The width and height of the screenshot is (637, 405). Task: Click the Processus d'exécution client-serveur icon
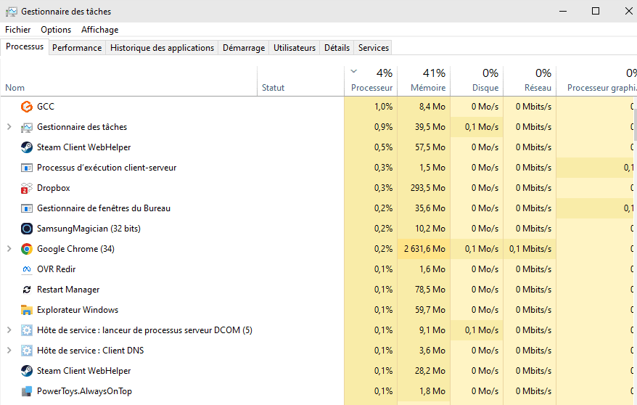click(27, 168)
